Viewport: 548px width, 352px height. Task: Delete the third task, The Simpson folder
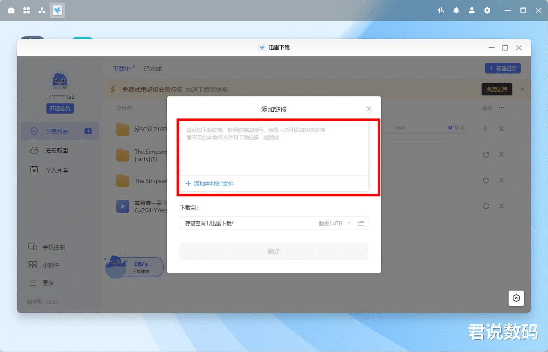click(501, 180)
